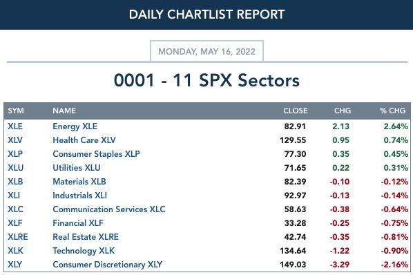Viewport: 413px width, 275px height.
Task: Open the Technology XLK name link
Action: (x=84, y=251)
